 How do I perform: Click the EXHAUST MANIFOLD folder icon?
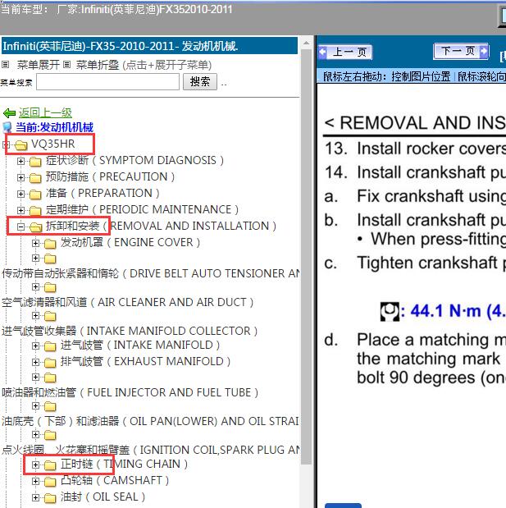pos(50,362)
